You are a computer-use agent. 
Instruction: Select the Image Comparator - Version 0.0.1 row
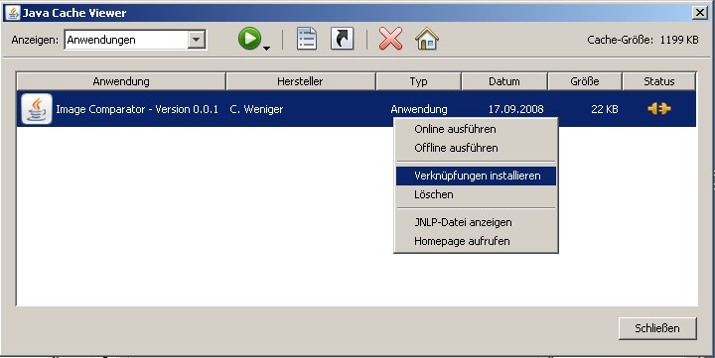357,109
